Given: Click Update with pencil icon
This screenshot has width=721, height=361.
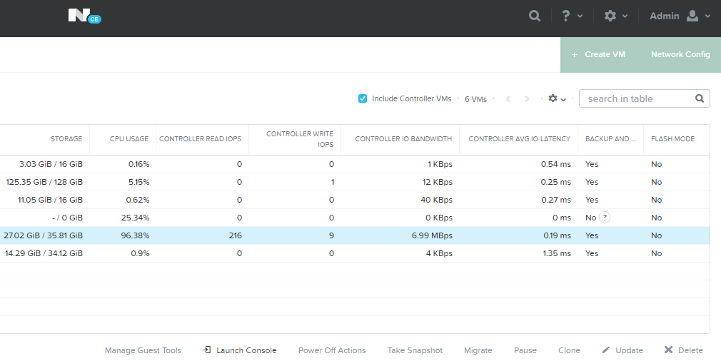Looking at the screenshot, I should [622, 350].
